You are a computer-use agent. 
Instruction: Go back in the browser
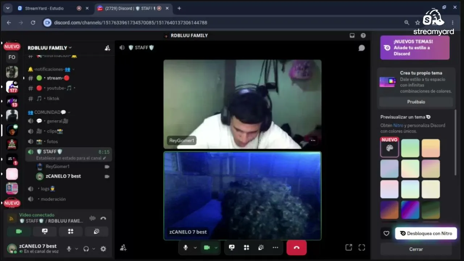pos(9,22)
